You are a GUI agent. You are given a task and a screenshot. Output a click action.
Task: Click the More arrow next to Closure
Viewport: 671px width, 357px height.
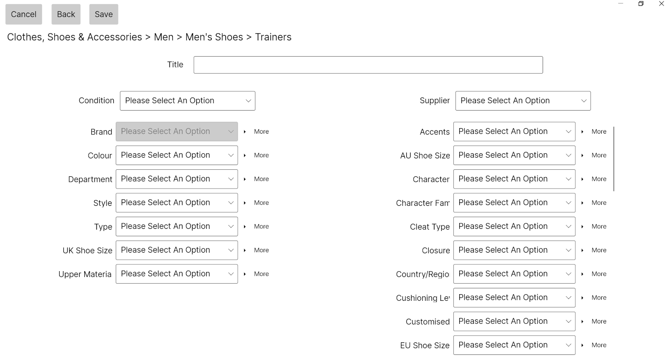(x=583, y=250)
